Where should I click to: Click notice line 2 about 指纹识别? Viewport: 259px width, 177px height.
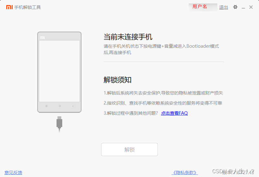coord(163,103)
